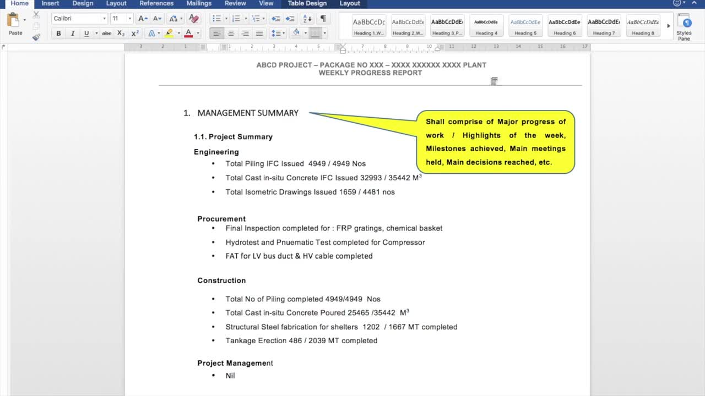Viewport: 705px width, 396px height.
Task: Open bullet list style dropdown arrow
Action: [226, 19]
